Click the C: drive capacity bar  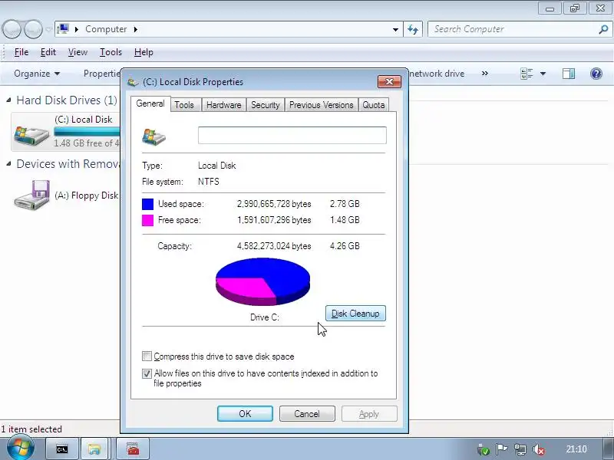click(x=87, y=131)
